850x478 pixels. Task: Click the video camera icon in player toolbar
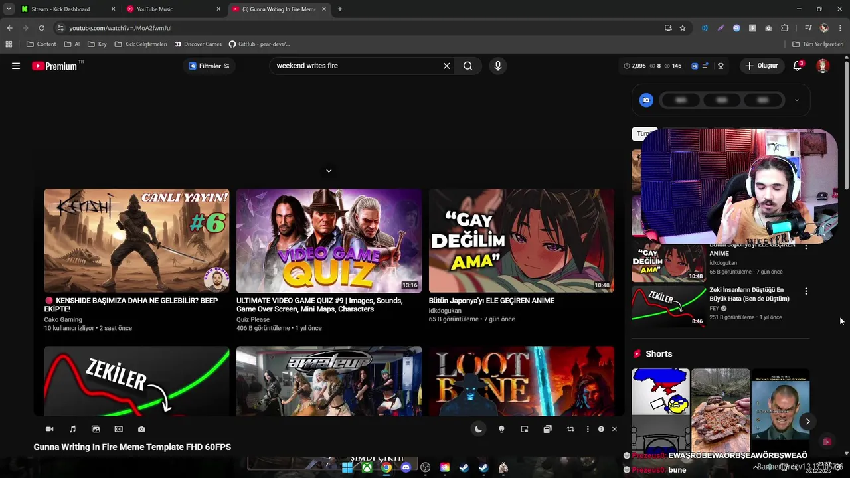click(49, 429)
